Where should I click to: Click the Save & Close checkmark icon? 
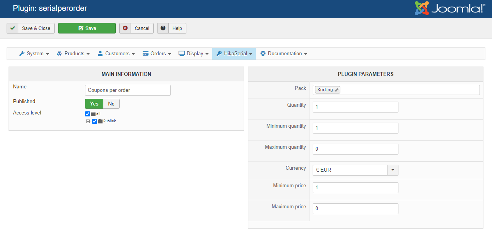coord(13,28)
